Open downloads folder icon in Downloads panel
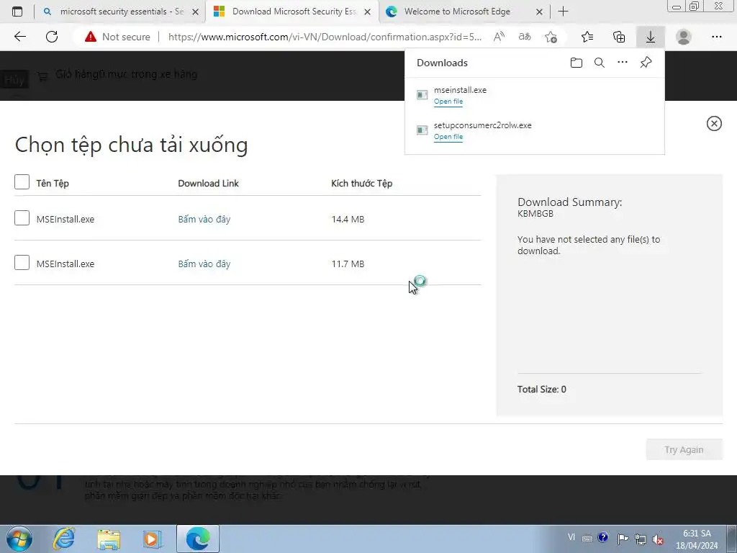737x553 pixels. point(577,63)
